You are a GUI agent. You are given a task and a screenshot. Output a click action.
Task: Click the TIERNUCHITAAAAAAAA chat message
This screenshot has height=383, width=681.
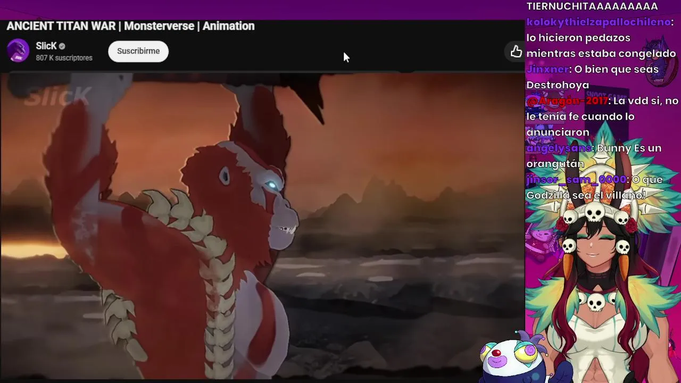592,6
